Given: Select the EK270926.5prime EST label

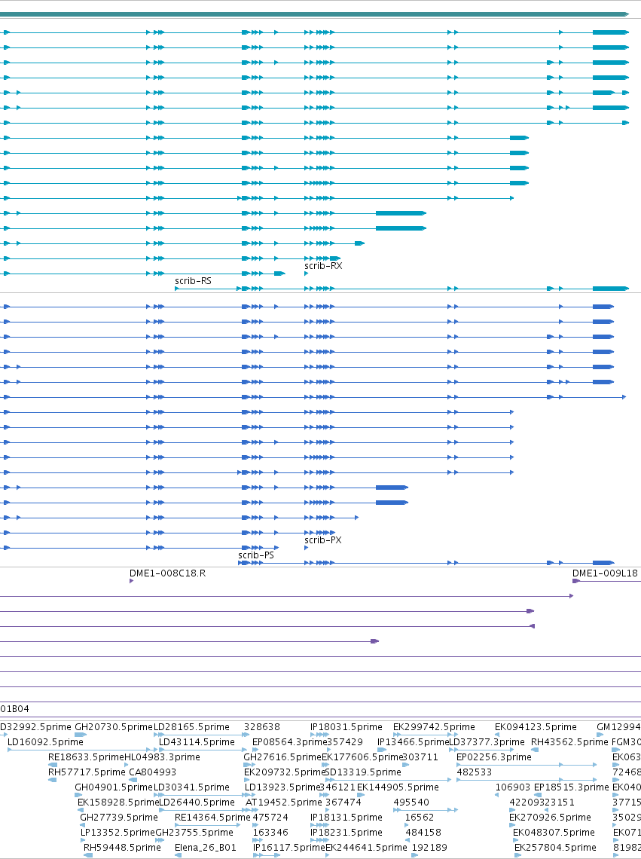Looking at the screenshot, I should click(550, 818).
